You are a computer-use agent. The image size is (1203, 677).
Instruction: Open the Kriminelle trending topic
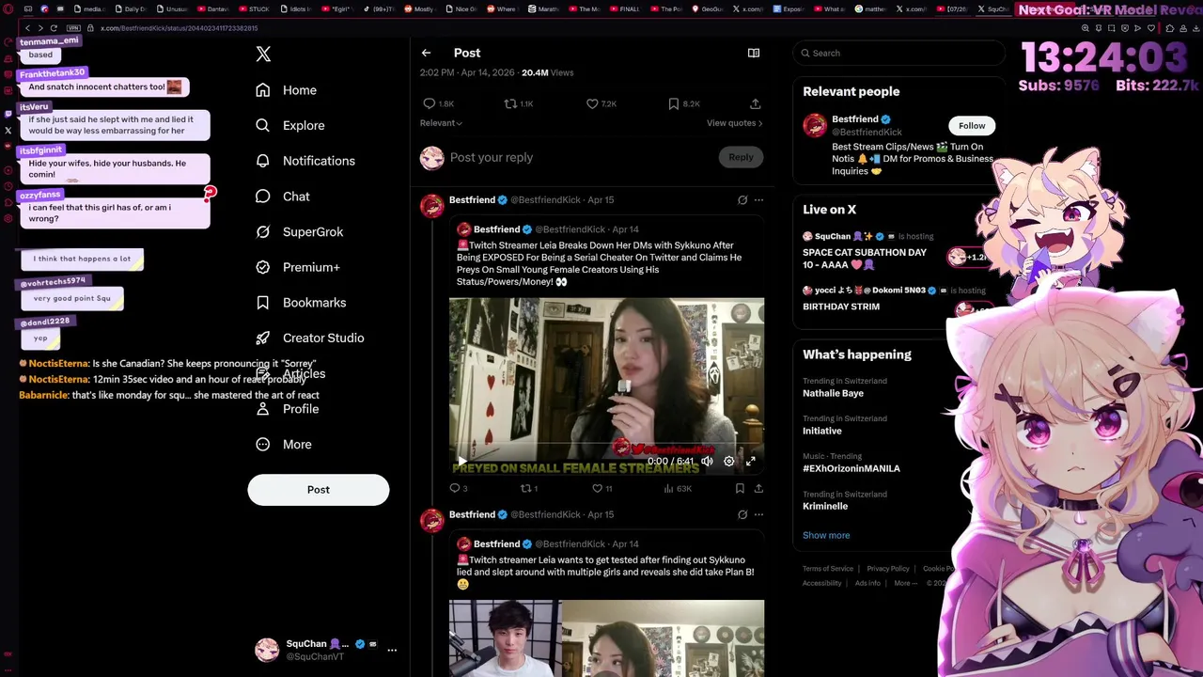point(825,506)
